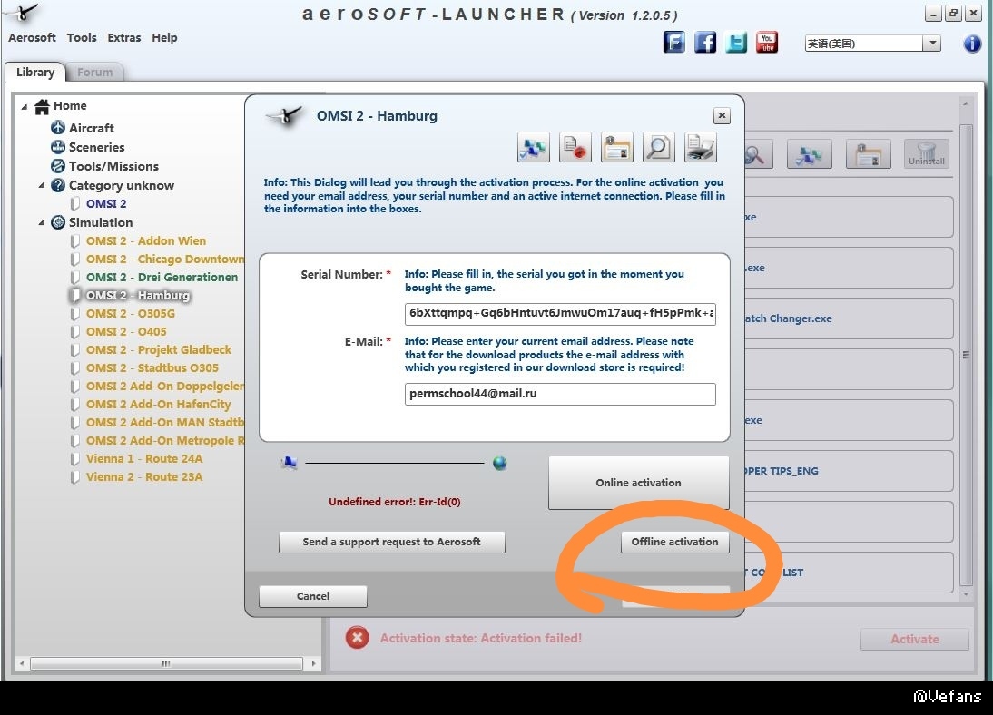The image size is (993, 715).
Task: Switch to the Library tab
Action: [34, 72]
